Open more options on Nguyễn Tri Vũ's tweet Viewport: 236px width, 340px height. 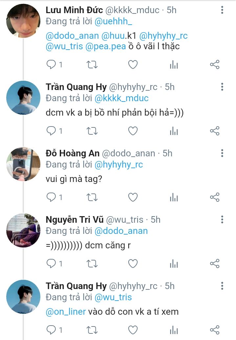point(222,220)
